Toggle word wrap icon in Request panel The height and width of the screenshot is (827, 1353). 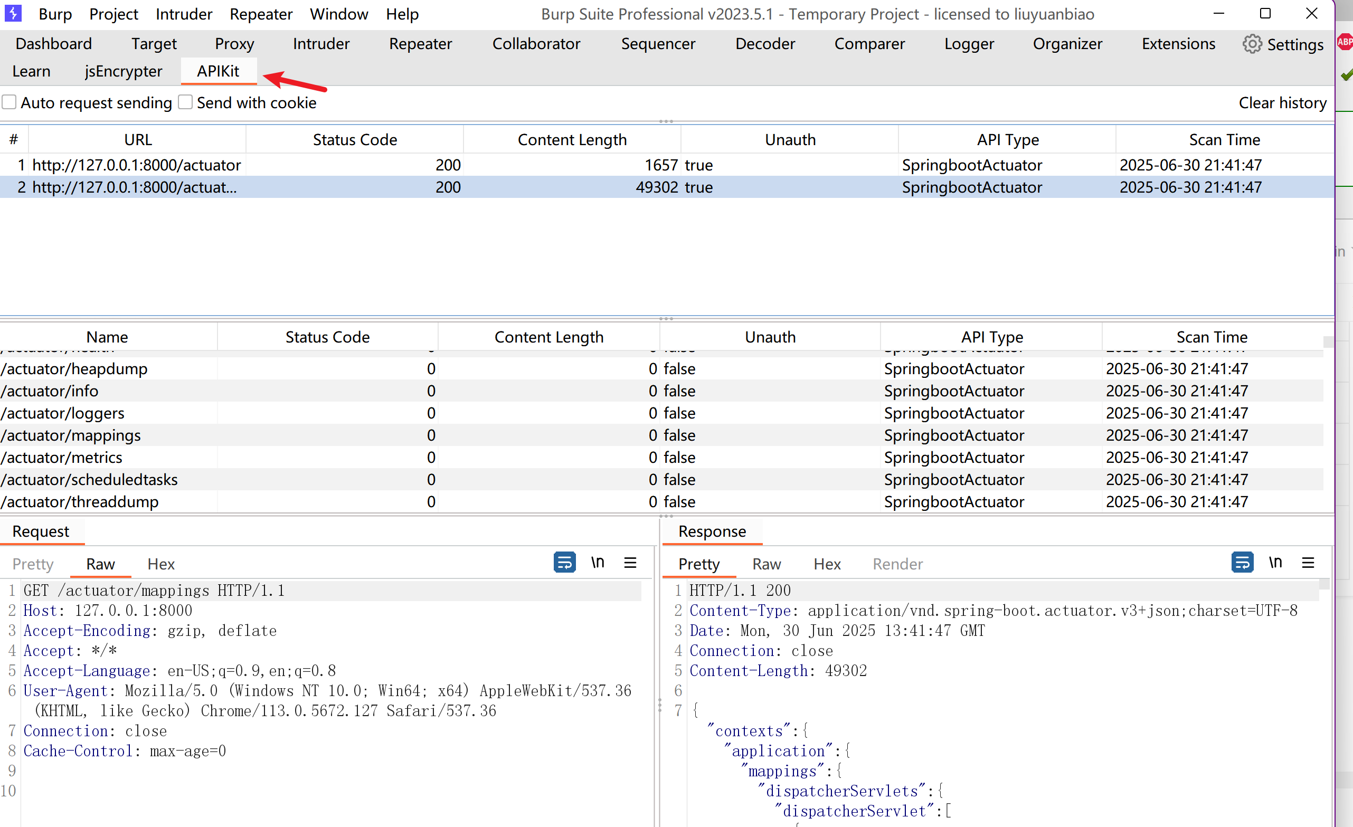tap(564, 563)
